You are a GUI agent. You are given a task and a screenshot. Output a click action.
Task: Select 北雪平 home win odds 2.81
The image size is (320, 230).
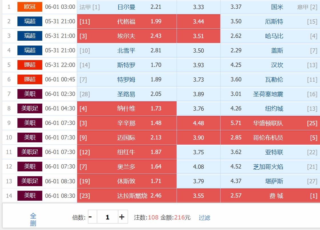(127, 50)
